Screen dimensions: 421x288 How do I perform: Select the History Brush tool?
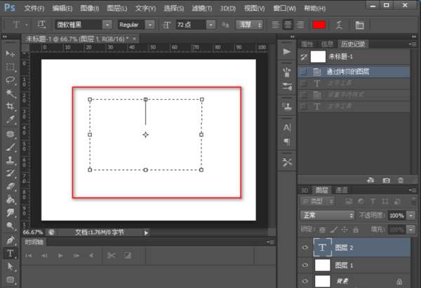(11, 174)
